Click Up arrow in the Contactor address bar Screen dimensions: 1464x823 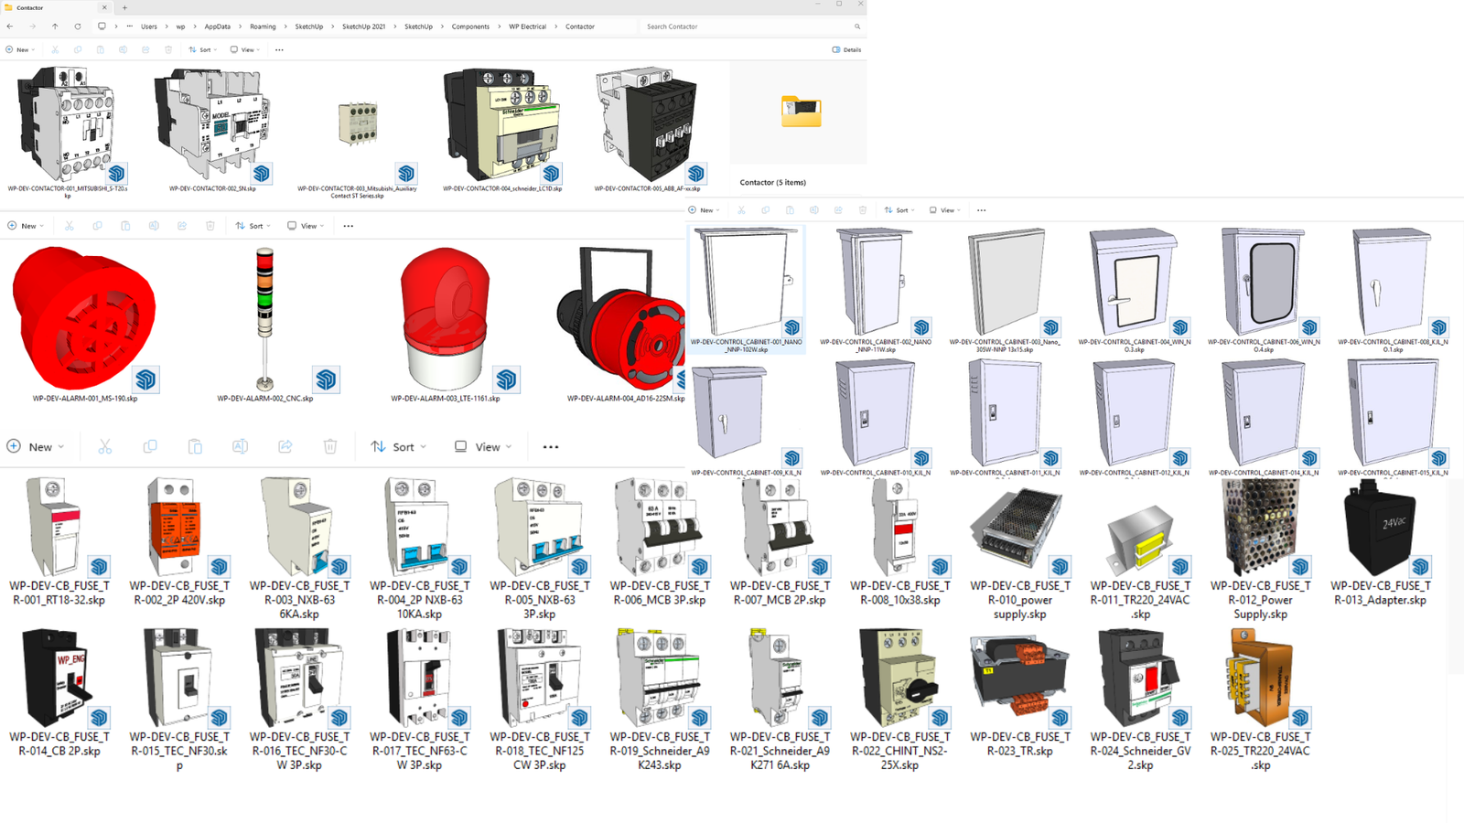(55, 27)
